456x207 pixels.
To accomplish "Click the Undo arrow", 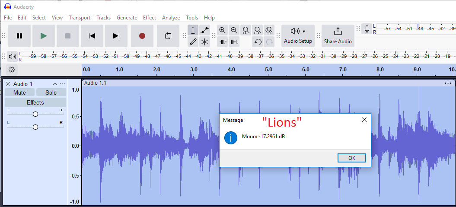I will (x=258, y=42).
